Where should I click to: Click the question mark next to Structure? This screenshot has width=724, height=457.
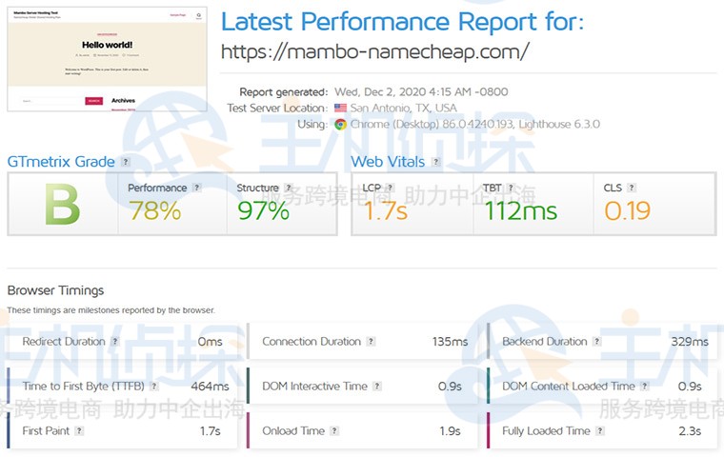click(x=289, y=189)
